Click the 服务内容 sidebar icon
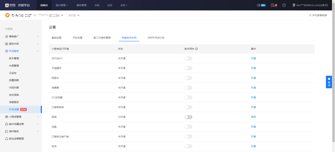This screenshot has height=152, width=335. pos(7,44)
